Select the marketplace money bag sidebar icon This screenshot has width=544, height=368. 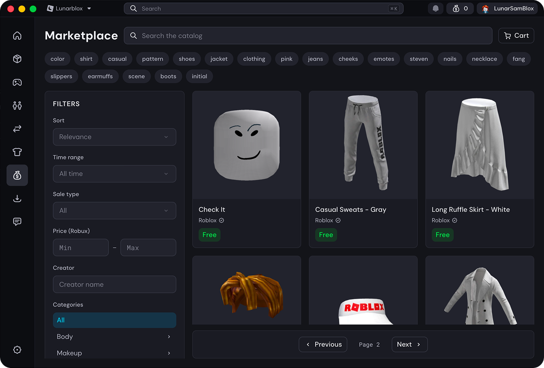point(17,175)
